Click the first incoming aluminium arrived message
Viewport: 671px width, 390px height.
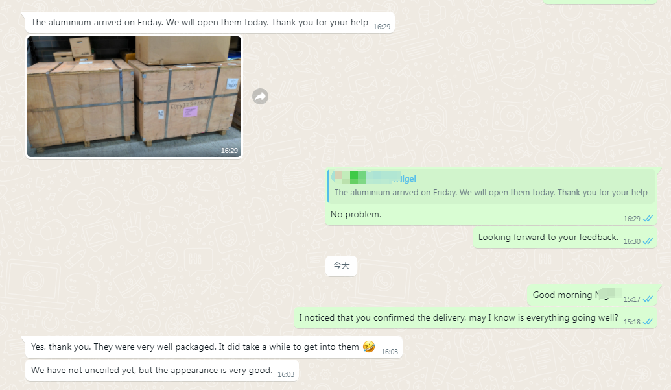pyautogui.click(x=209, y=22)
